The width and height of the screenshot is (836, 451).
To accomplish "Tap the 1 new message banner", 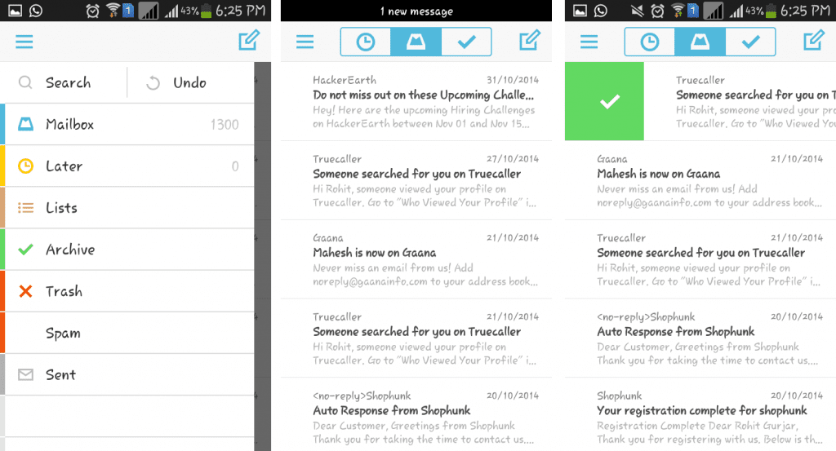I will pyautogui.click(x=416, y=11).
